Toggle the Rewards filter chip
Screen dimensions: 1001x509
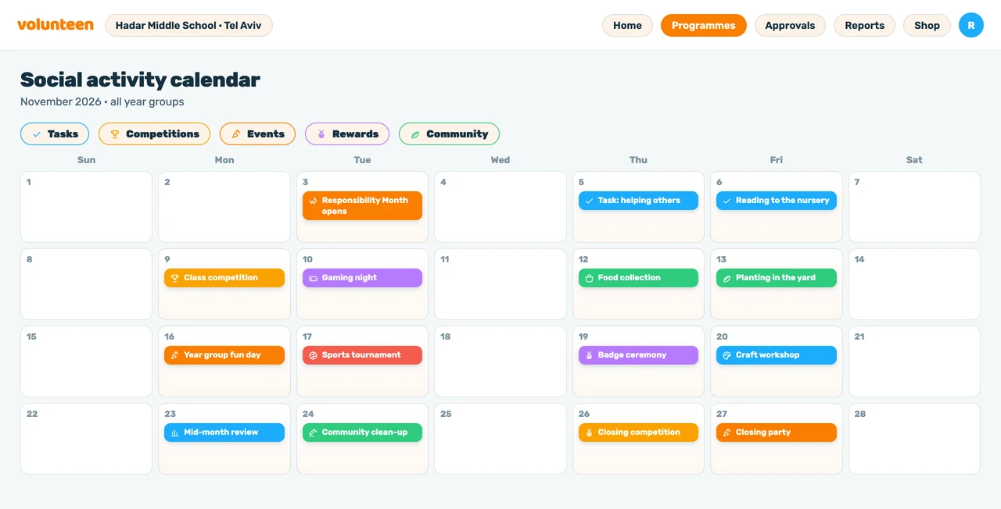pyautogui.click(x=347, y=134)
